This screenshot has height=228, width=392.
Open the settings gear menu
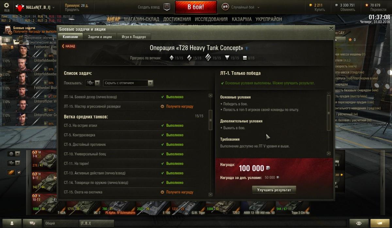(x=6, y=6)
